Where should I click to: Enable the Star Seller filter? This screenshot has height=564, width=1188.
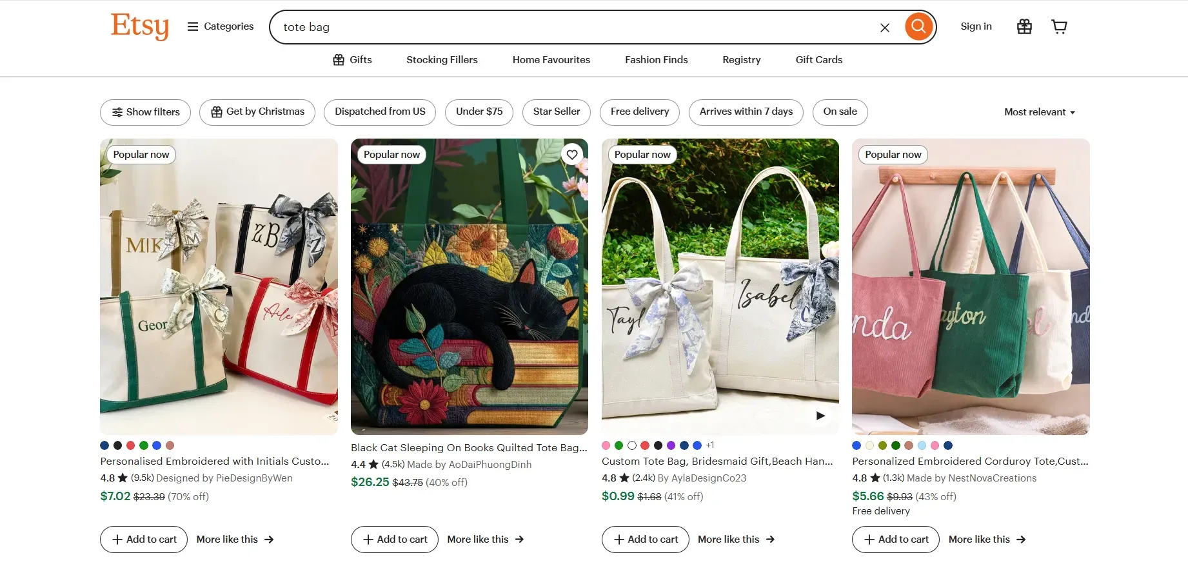556,112
